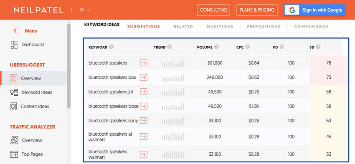Open Traffic Analyzer Overview magnifier icon
The image size is (355, 164).
(14, 140)
